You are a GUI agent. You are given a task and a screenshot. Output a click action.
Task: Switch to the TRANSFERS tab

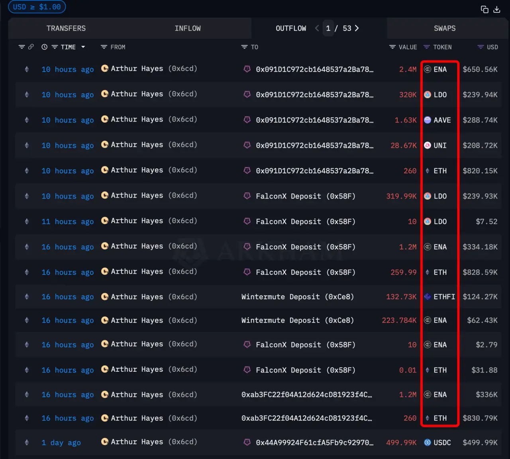(66, 28)
